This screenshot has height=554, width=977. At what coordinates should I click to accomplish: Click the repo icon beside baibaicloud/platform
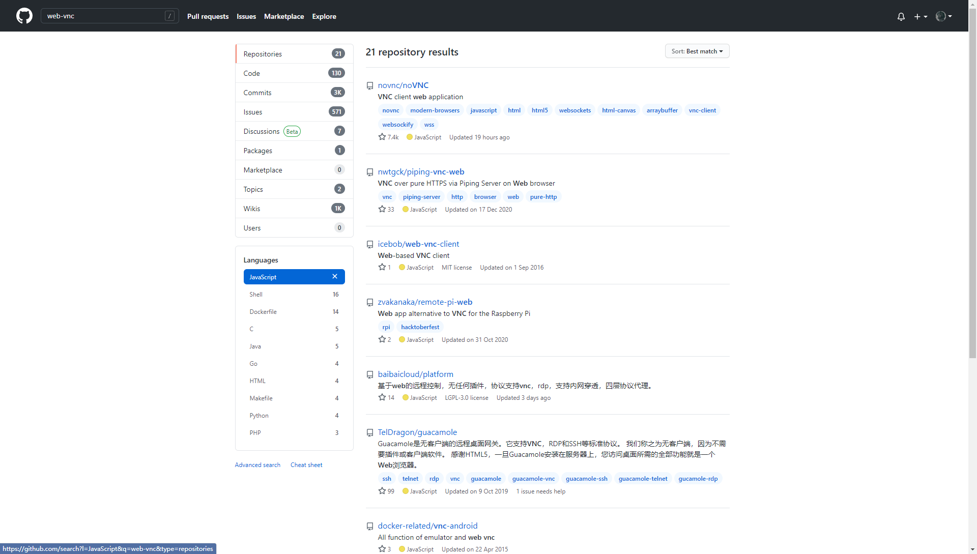coord(370,375)
